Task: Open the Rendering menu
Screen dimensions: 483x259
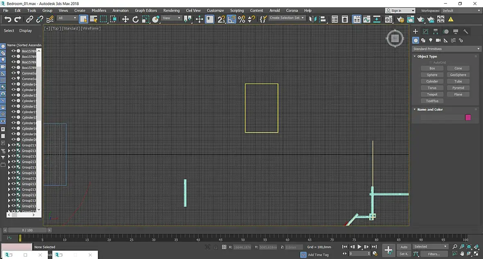Action: click(171, 11)
